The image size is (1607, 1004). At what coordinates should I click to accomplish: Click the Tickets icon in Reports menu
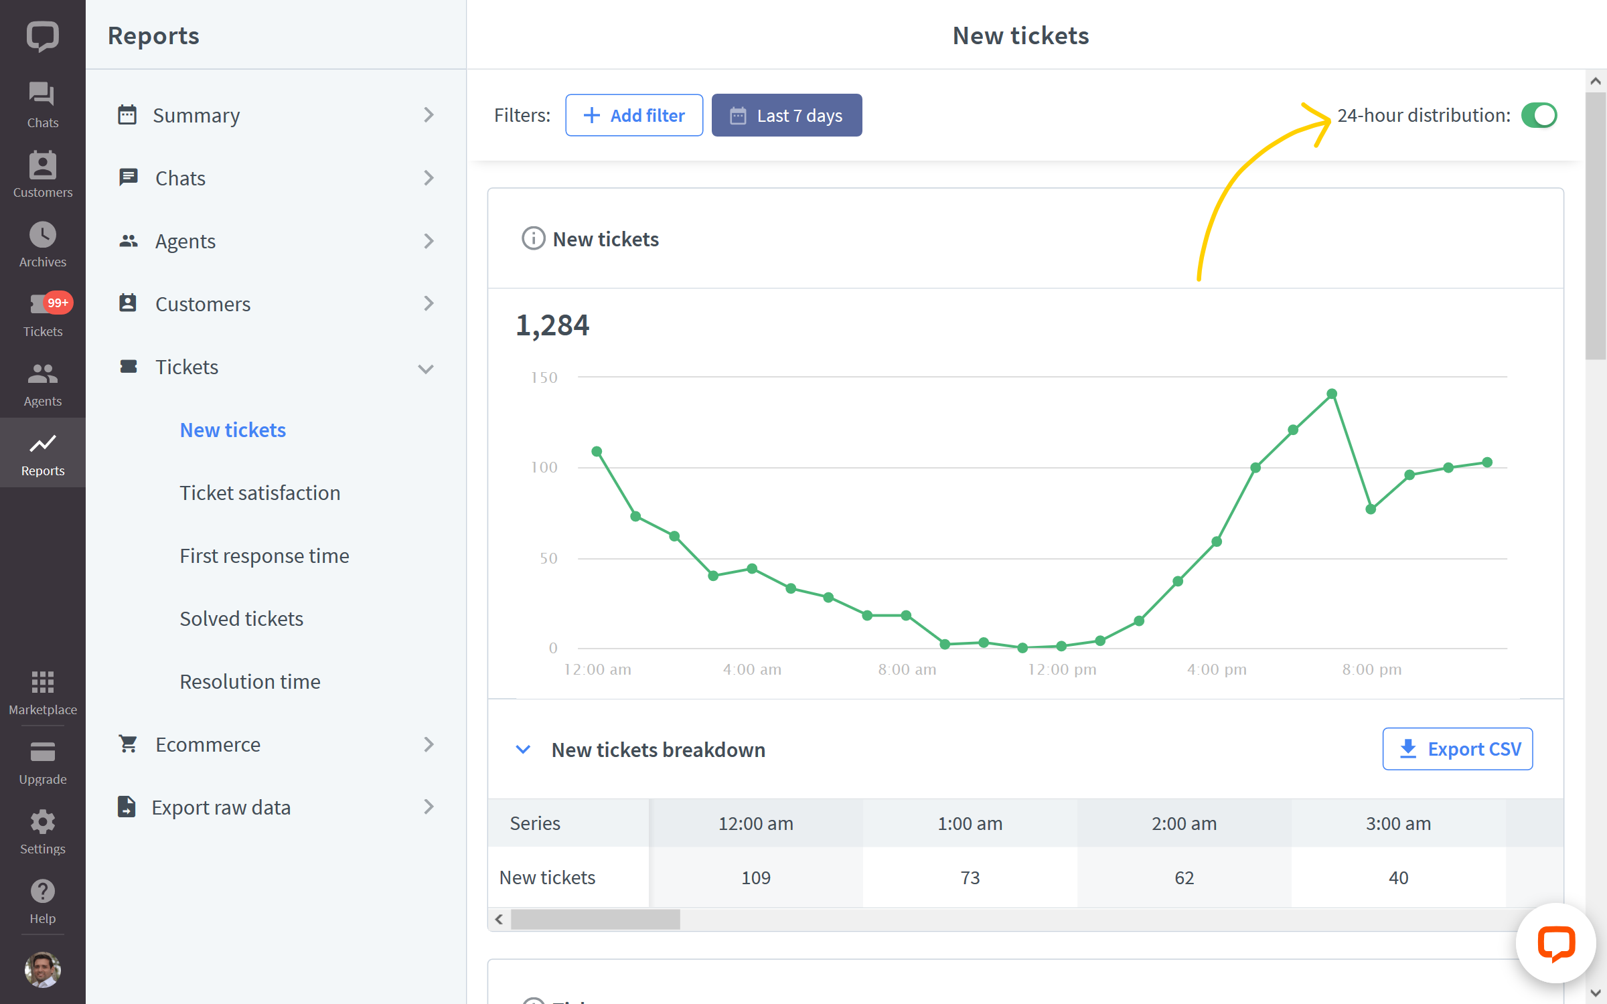pyautogui.click(x=128, y=366)
